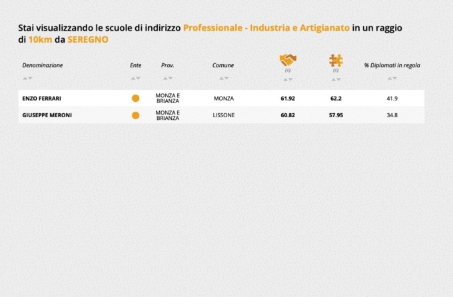Open info (i) under puzzle icon
Image resolution: width=453 pixels, height=297 pixels.
pyautogui.click(x=336, y=70)
